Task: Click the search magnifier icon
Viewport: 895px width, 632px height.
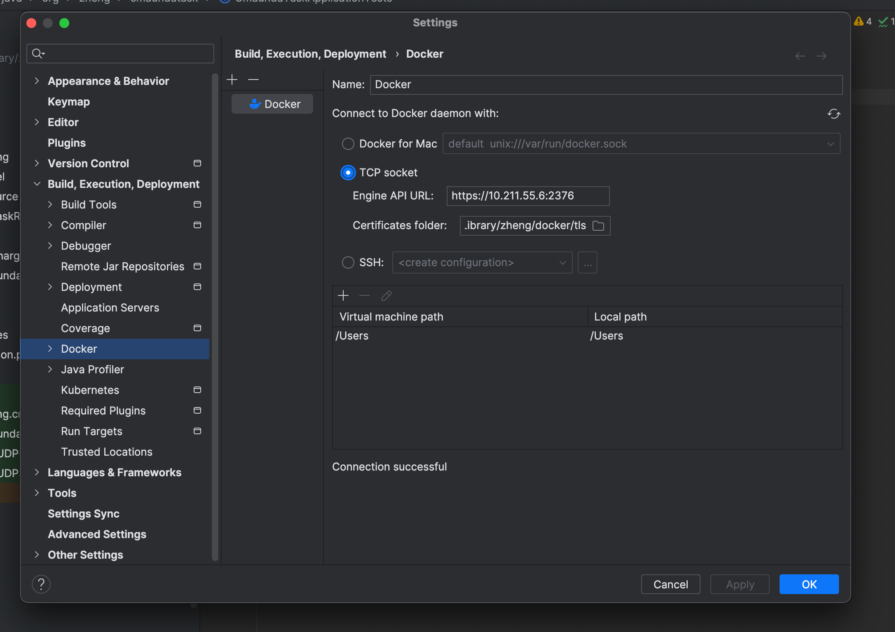Action: click(x=38, y=54)
